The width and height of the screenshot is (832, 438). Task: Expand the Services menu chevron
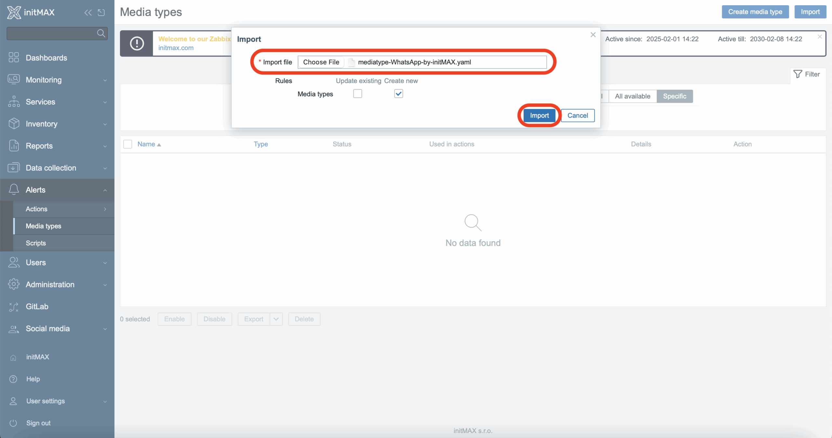(105, 102)
